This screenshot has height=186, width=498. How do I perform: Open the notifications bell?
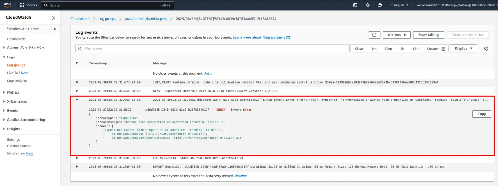367,5
